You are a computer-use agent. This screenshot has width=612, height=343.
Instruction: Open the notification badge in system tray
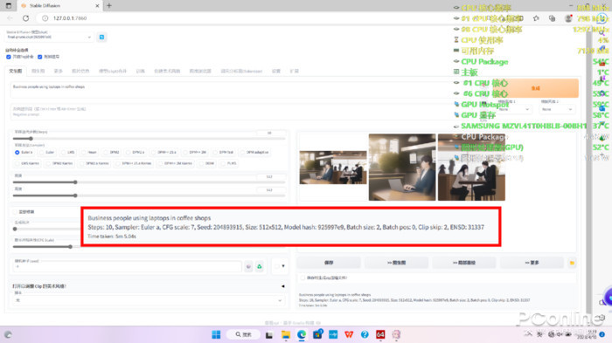pos(602,334)
